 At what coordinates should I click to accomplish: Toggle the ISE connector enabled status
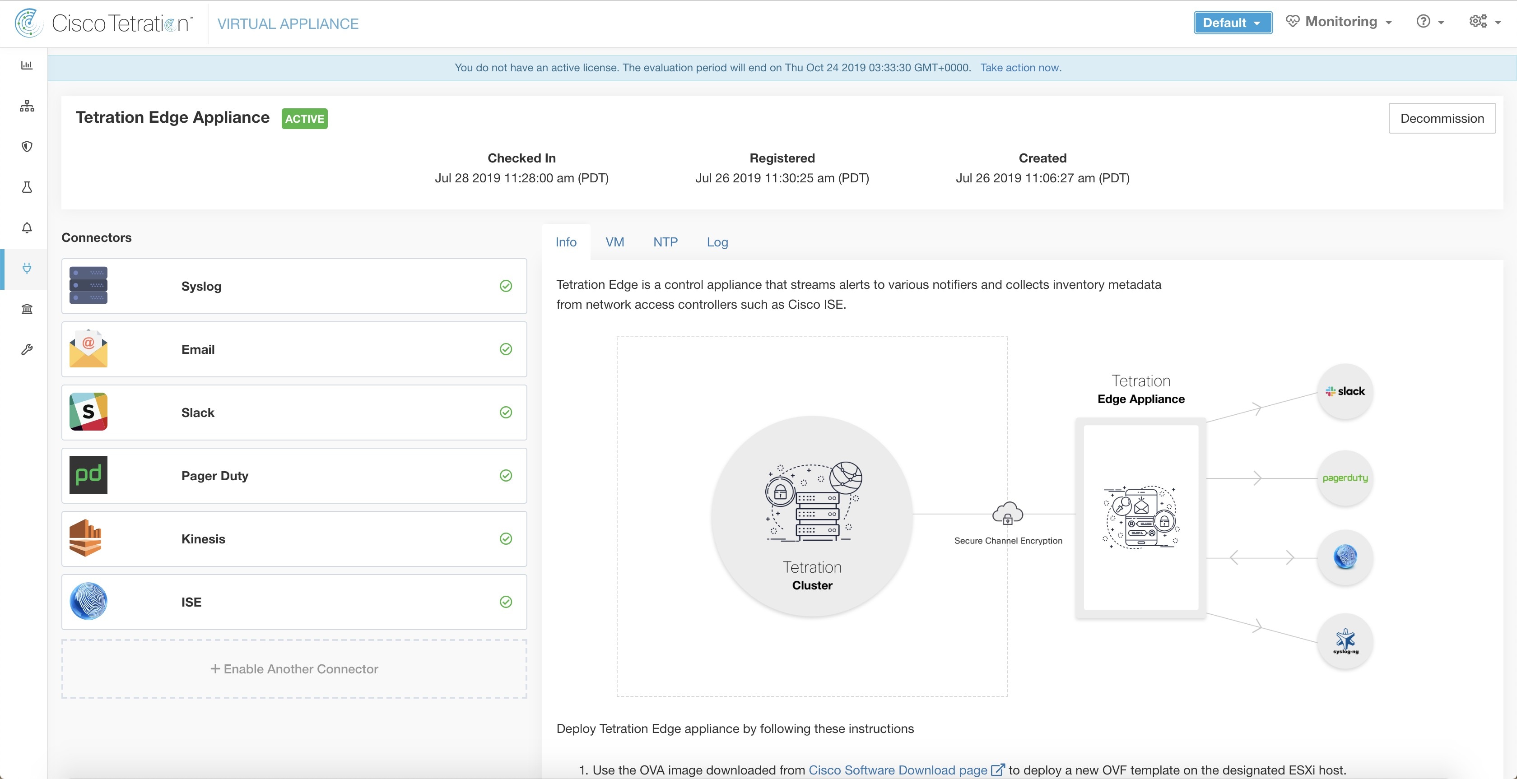[x=505, y=602]
